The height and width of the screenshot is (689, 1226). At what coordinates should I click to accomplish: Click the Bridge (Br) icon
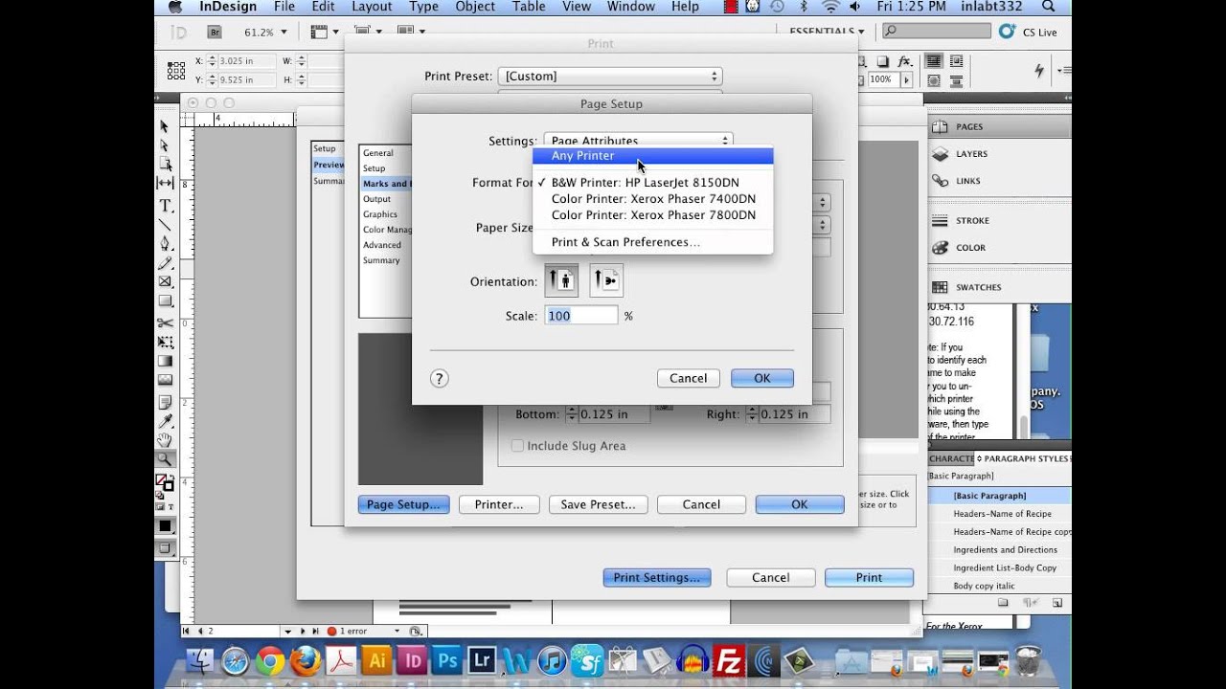[x=215, y=32]
